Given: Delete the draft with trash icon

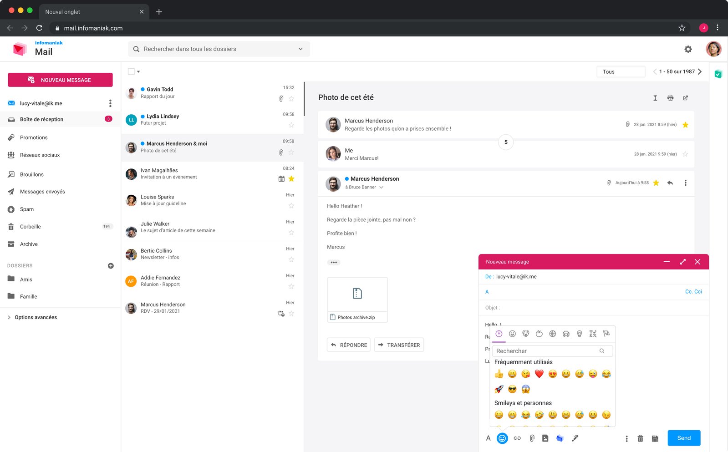Looking at the screenshot, I should click(640, 438).
